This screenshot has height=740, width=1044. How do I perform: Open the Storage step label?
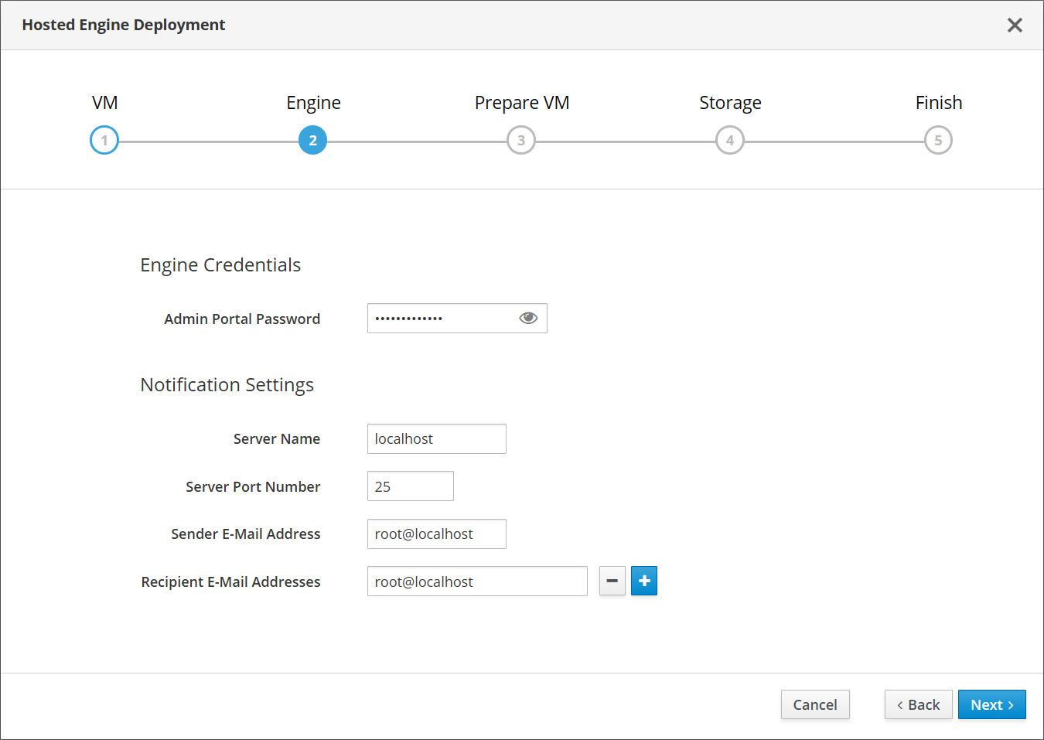[x=730, y=103]
